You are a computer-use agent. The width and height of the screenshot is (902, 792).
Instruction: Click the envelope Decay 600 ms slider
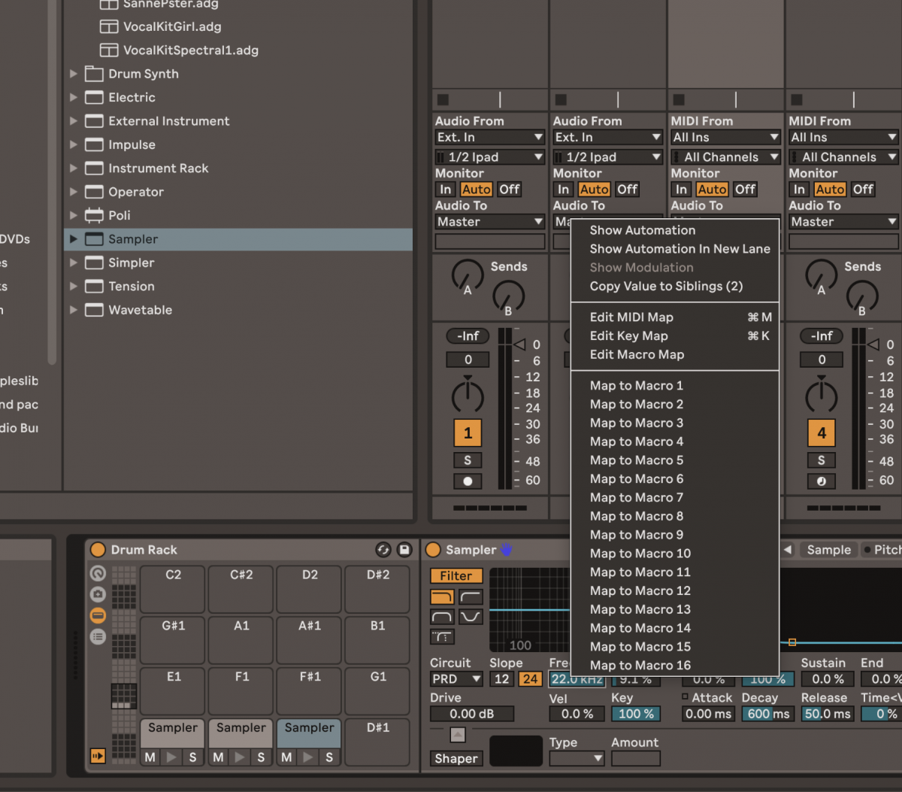click(x=767, y=714)
